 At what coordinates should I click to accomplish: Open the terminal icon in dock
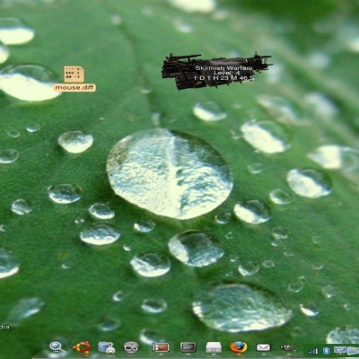click(188, 347)
